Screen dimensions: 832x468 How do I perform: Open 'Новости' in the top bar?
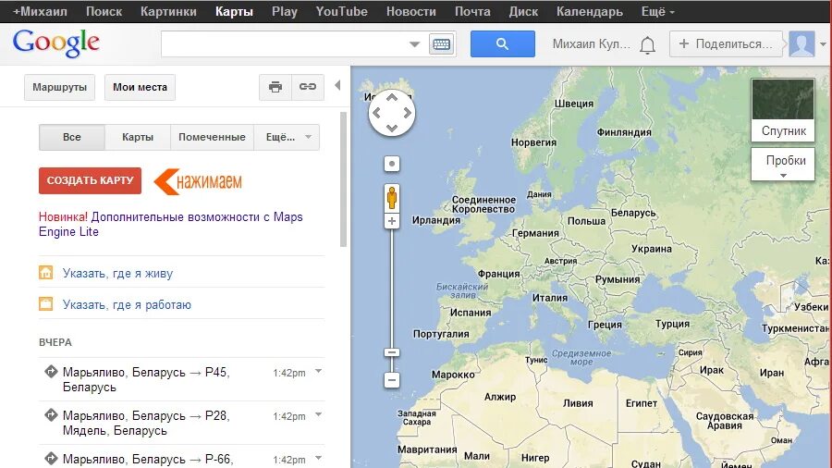pos(411,11)
